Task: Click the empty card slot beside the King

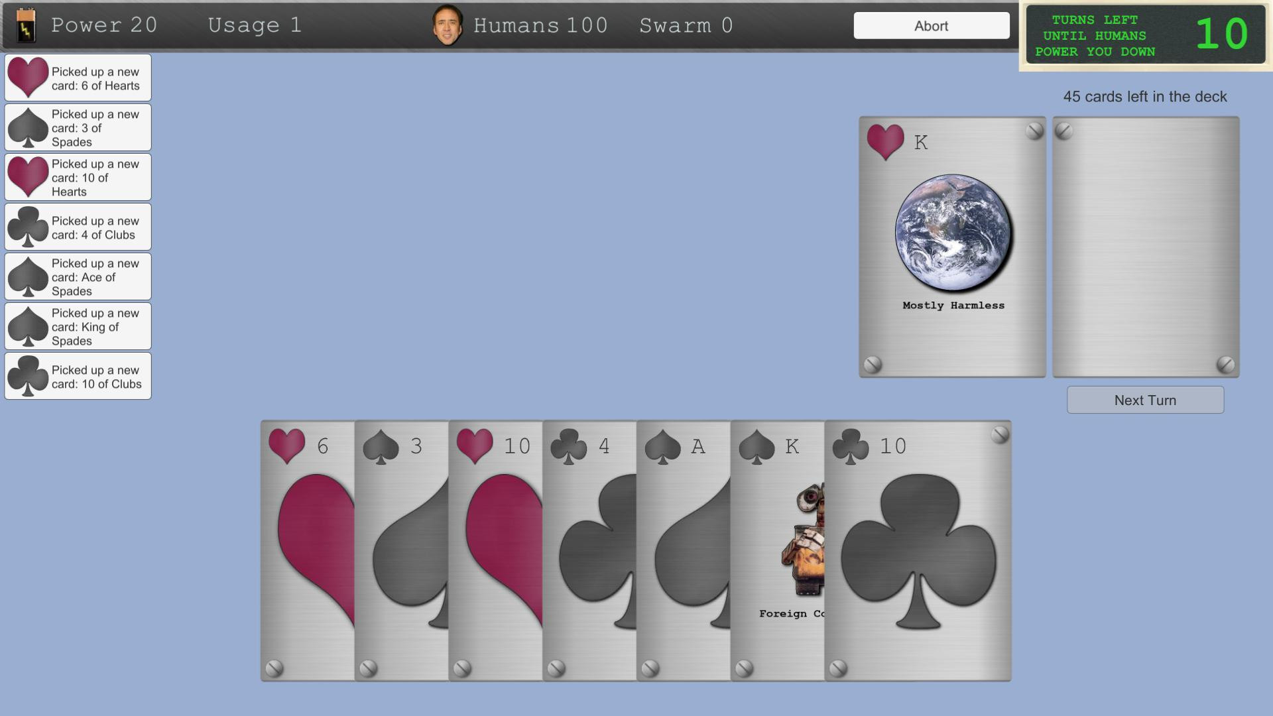Action: click(x=1146, y=247)
